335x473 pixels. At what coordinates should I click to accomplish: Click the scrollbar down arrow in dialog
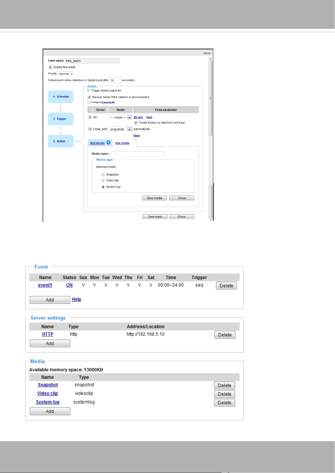pyautogui.click(x=211, y=220)
